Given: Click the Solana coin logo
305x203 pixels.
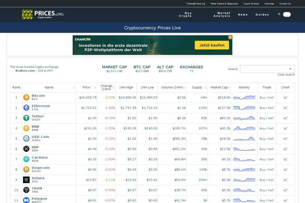Looking at the screenshot, I should pyautogui.click(x=26, y=180).
